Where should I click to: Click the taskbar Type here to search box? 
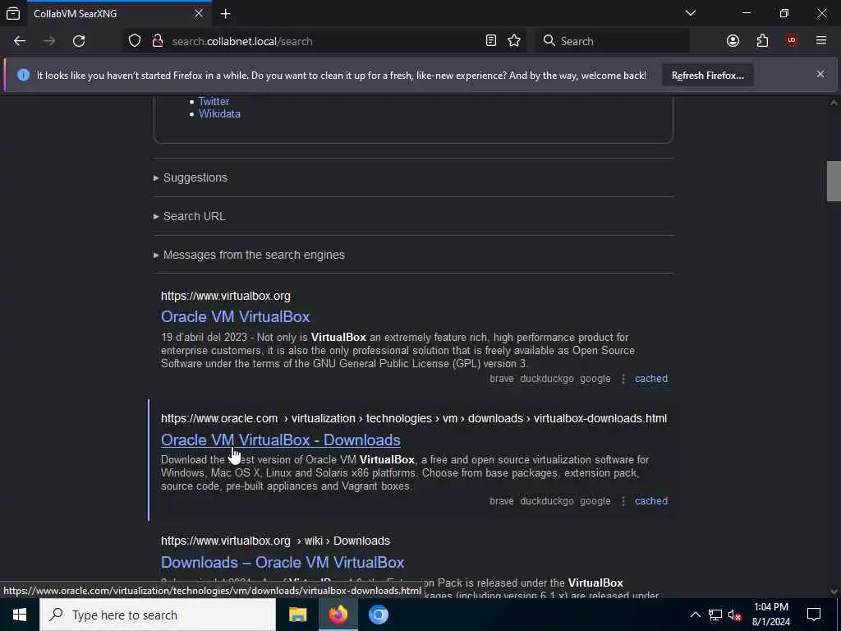158,615
